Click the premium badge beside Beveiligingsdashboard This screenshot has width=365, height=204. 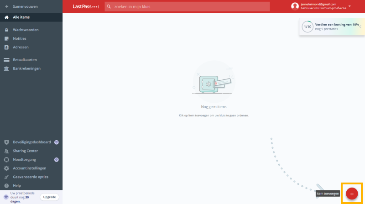(x=56, y=142)
